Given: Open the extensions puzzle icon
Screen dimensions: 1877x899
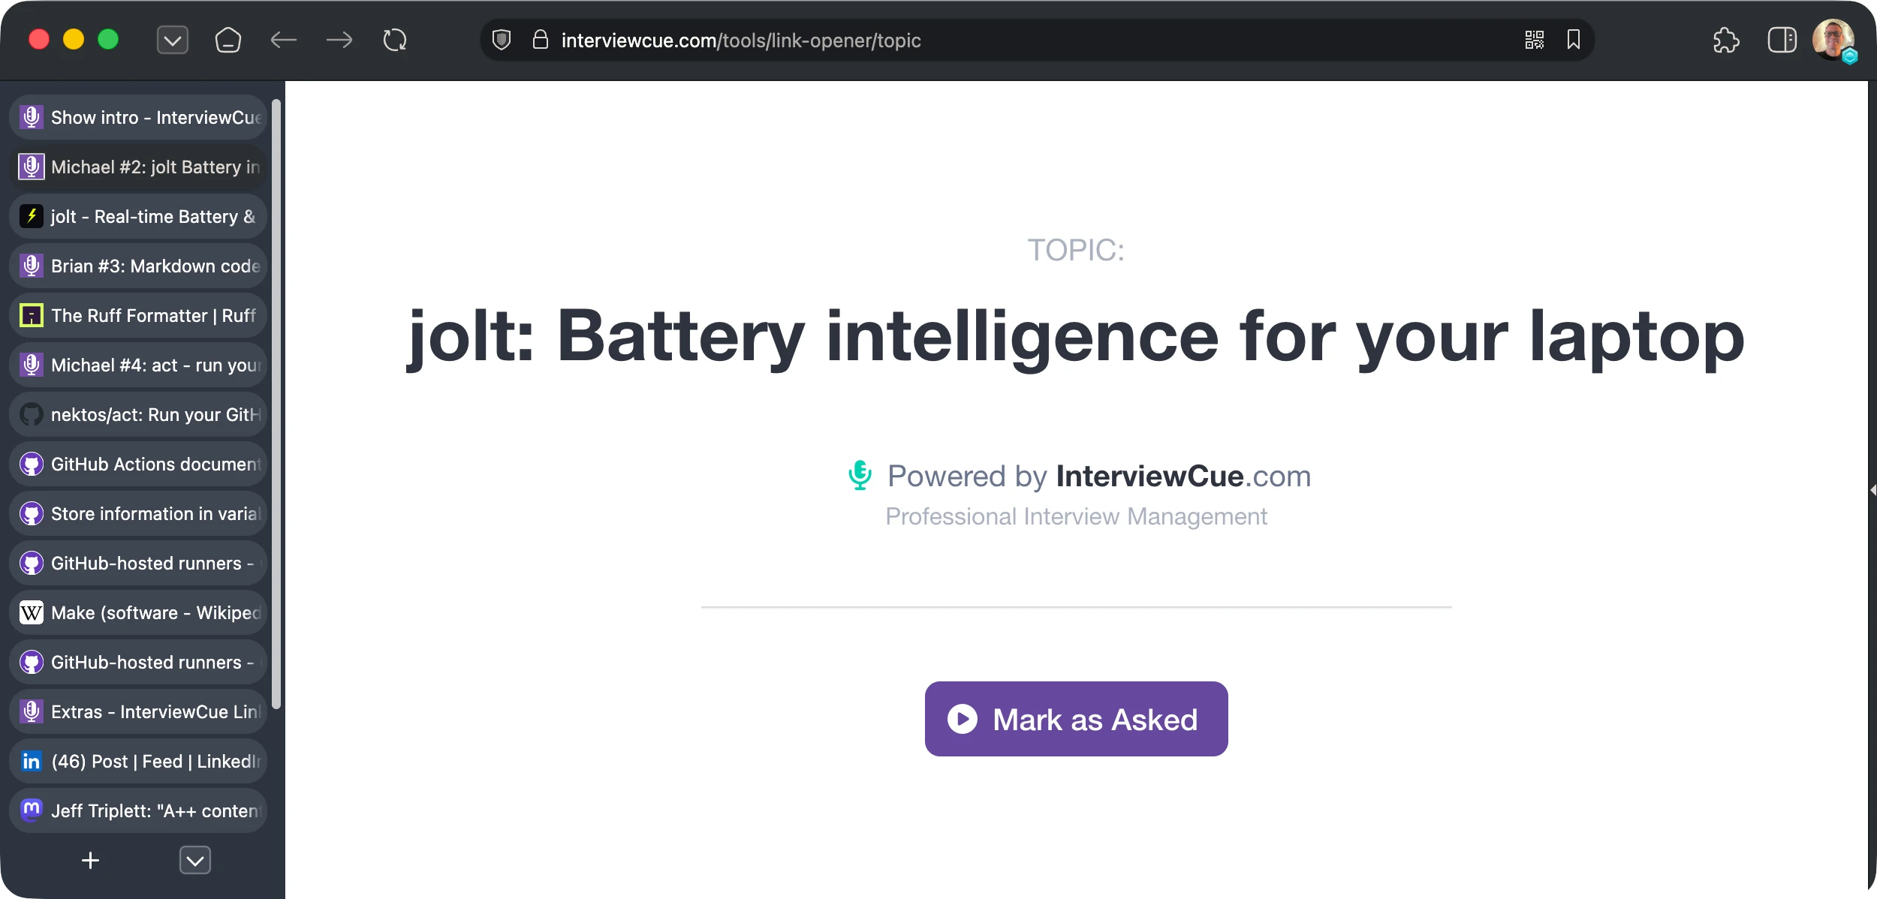Looking at the screenshot, I should click(x=1726, y=41).
